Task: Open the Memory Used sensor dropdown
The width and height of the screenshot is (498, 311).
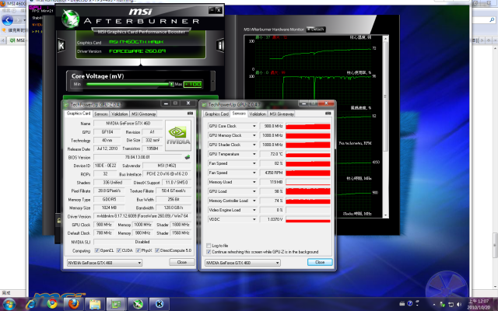Action: [254, 182]
